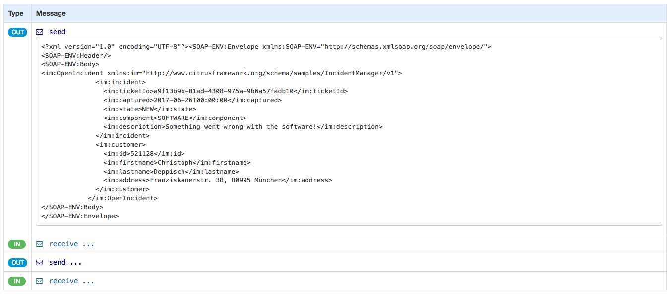Image resolution: width=671 pixels, height=294 pixels.
Task: Click the im:OpenIncident opening tag line
Action: [221, 73]
